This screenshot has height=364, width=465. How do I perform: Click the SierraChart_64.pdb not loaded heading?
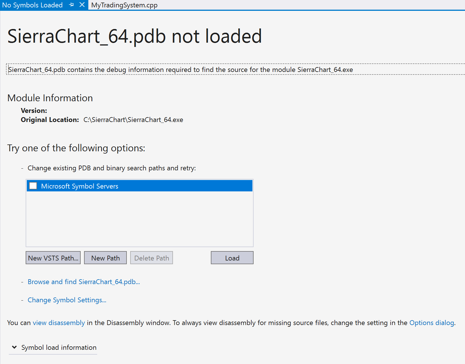coord(134,36)
